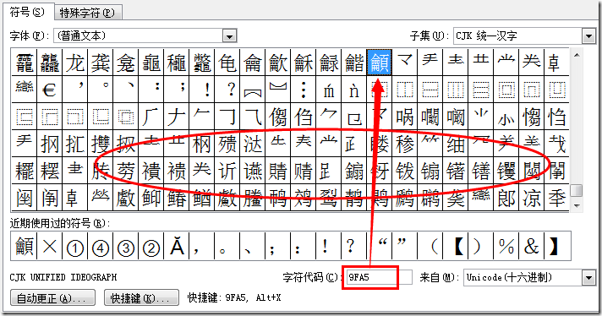Pick the Ǎ letter from recent symbols
The width and height of the screenshot is (602, 316).
pyautogui.click(x=177, y=246)
